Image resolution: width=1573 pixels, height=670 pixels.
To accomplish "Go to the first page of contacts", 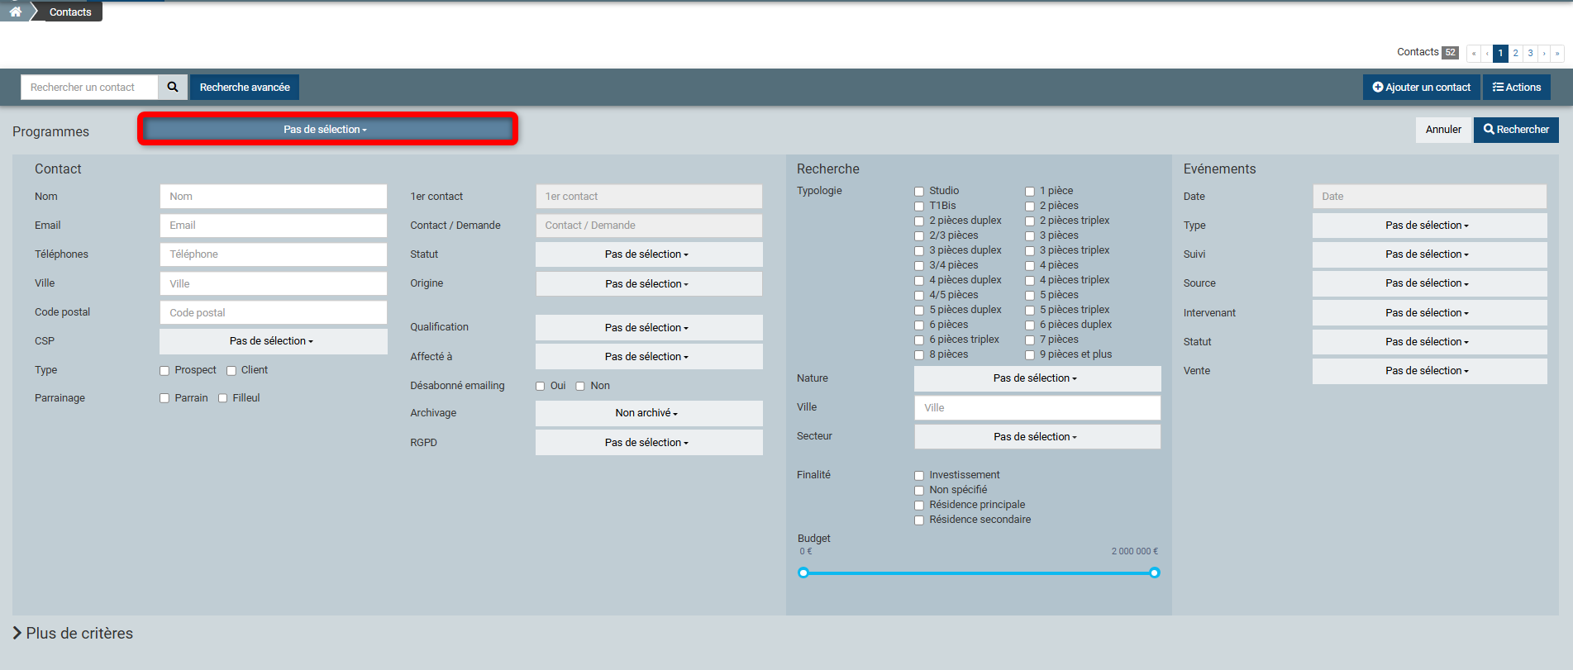I will point(1473,53).
